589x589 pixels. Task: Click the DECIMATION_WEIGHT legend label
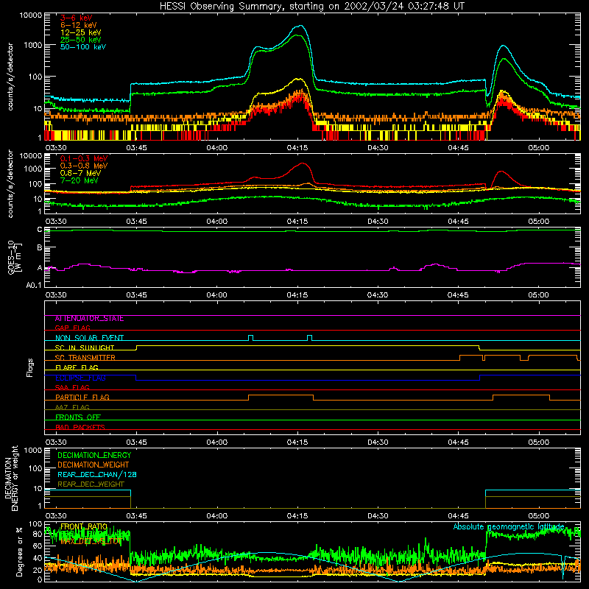94,465
